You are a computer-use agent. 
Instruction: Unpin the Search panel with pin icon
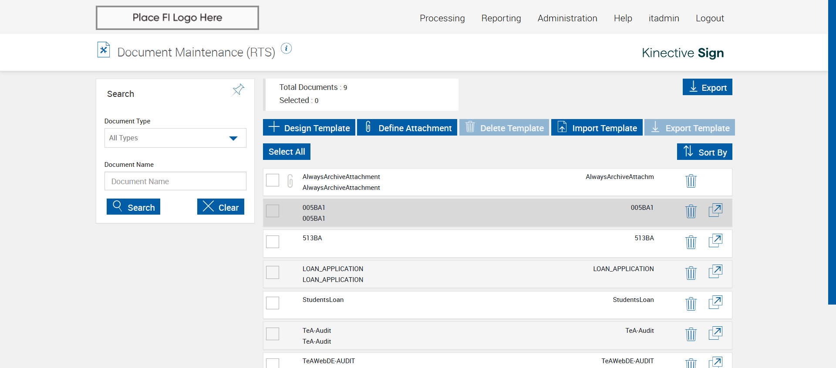click(x=238, y=90)
